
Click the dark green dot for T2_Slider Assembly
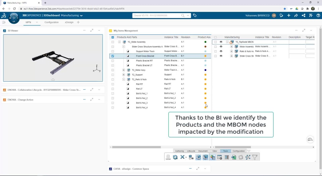(205, 42)
